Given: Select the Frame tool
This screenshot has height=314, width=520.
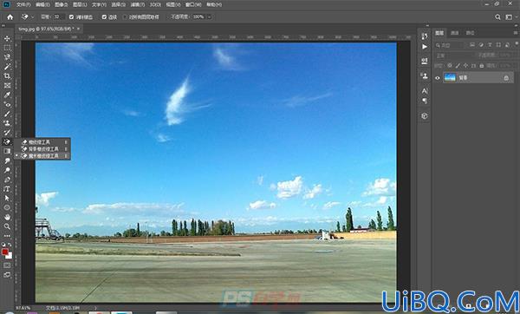Looking at the screenshot, I should [7, 86].
